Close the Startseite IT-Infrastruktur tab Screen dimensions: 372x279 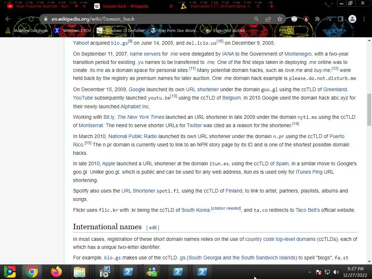(258, 6)
